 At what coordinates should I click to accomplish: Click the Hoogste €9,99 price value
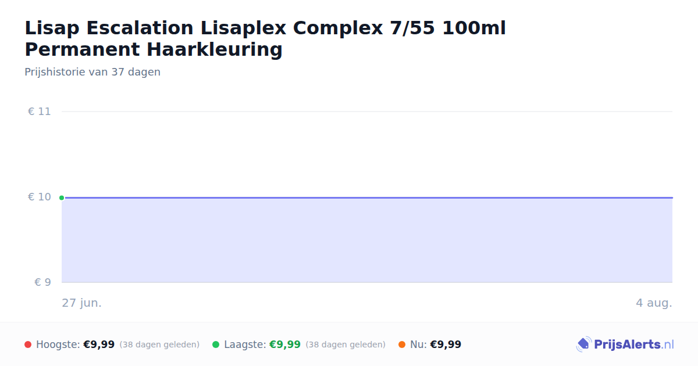[x=99, y=345]
